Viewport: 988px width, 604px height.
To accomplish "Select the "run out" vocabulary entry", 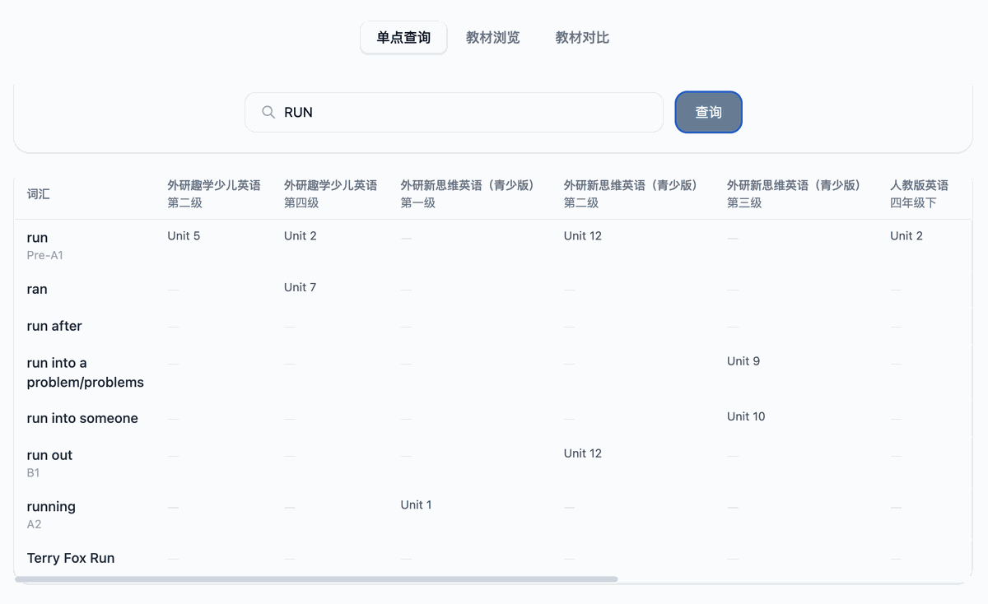I will coord(49,455).
